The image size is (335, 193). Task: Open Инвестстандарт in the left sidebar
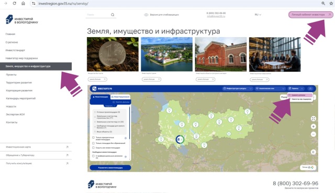pos(15,50)
